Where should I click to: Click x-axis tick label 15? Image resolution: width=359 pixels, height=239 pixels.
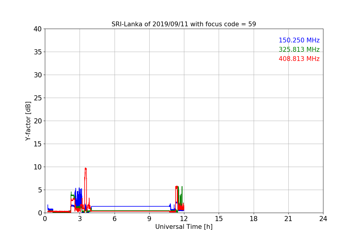[x=219, y=219]
